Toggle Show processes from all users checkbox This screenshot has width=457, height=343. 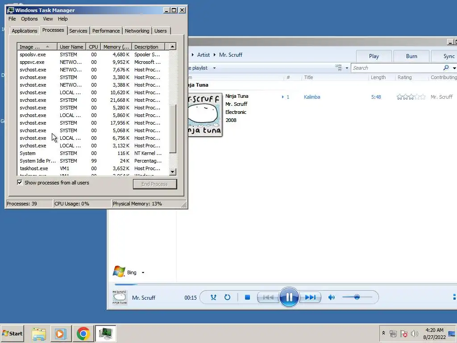tap(20, 183)
